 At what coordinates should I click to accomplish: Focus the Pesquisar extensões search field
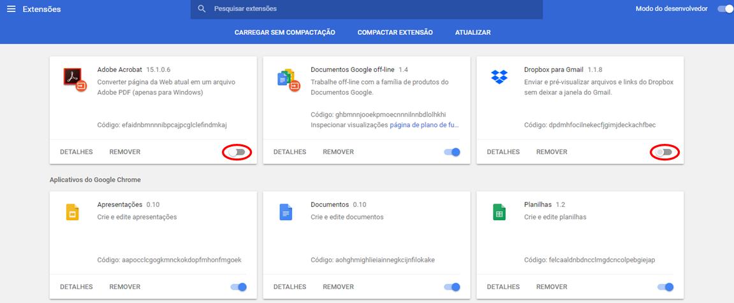tap(367, 9)
